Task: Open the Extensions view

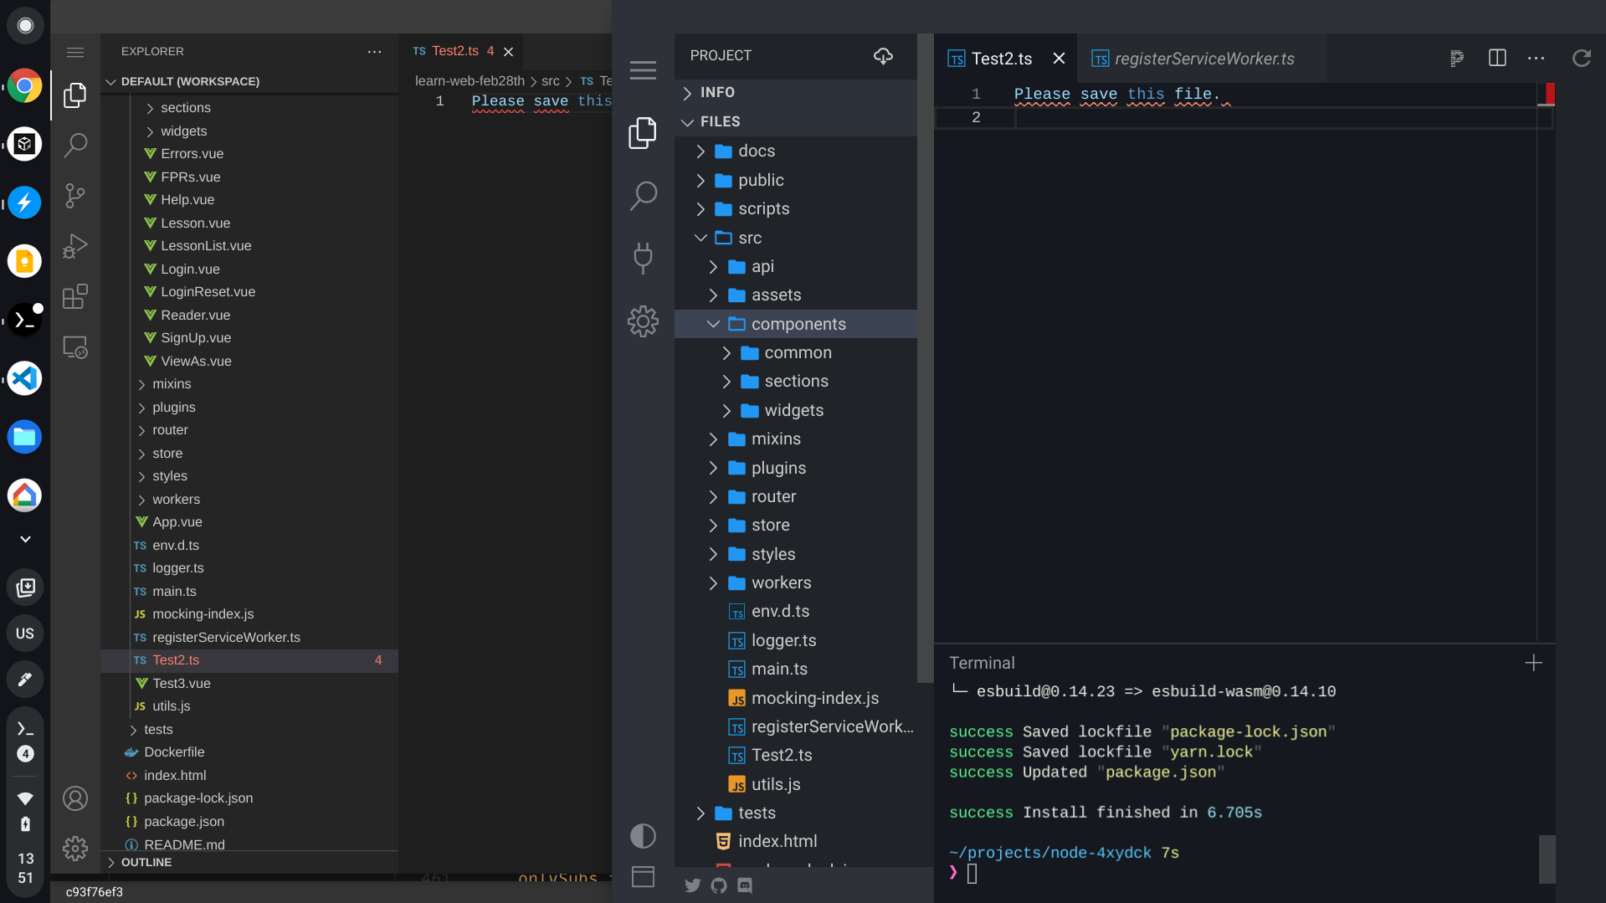Action: [75, 296]
